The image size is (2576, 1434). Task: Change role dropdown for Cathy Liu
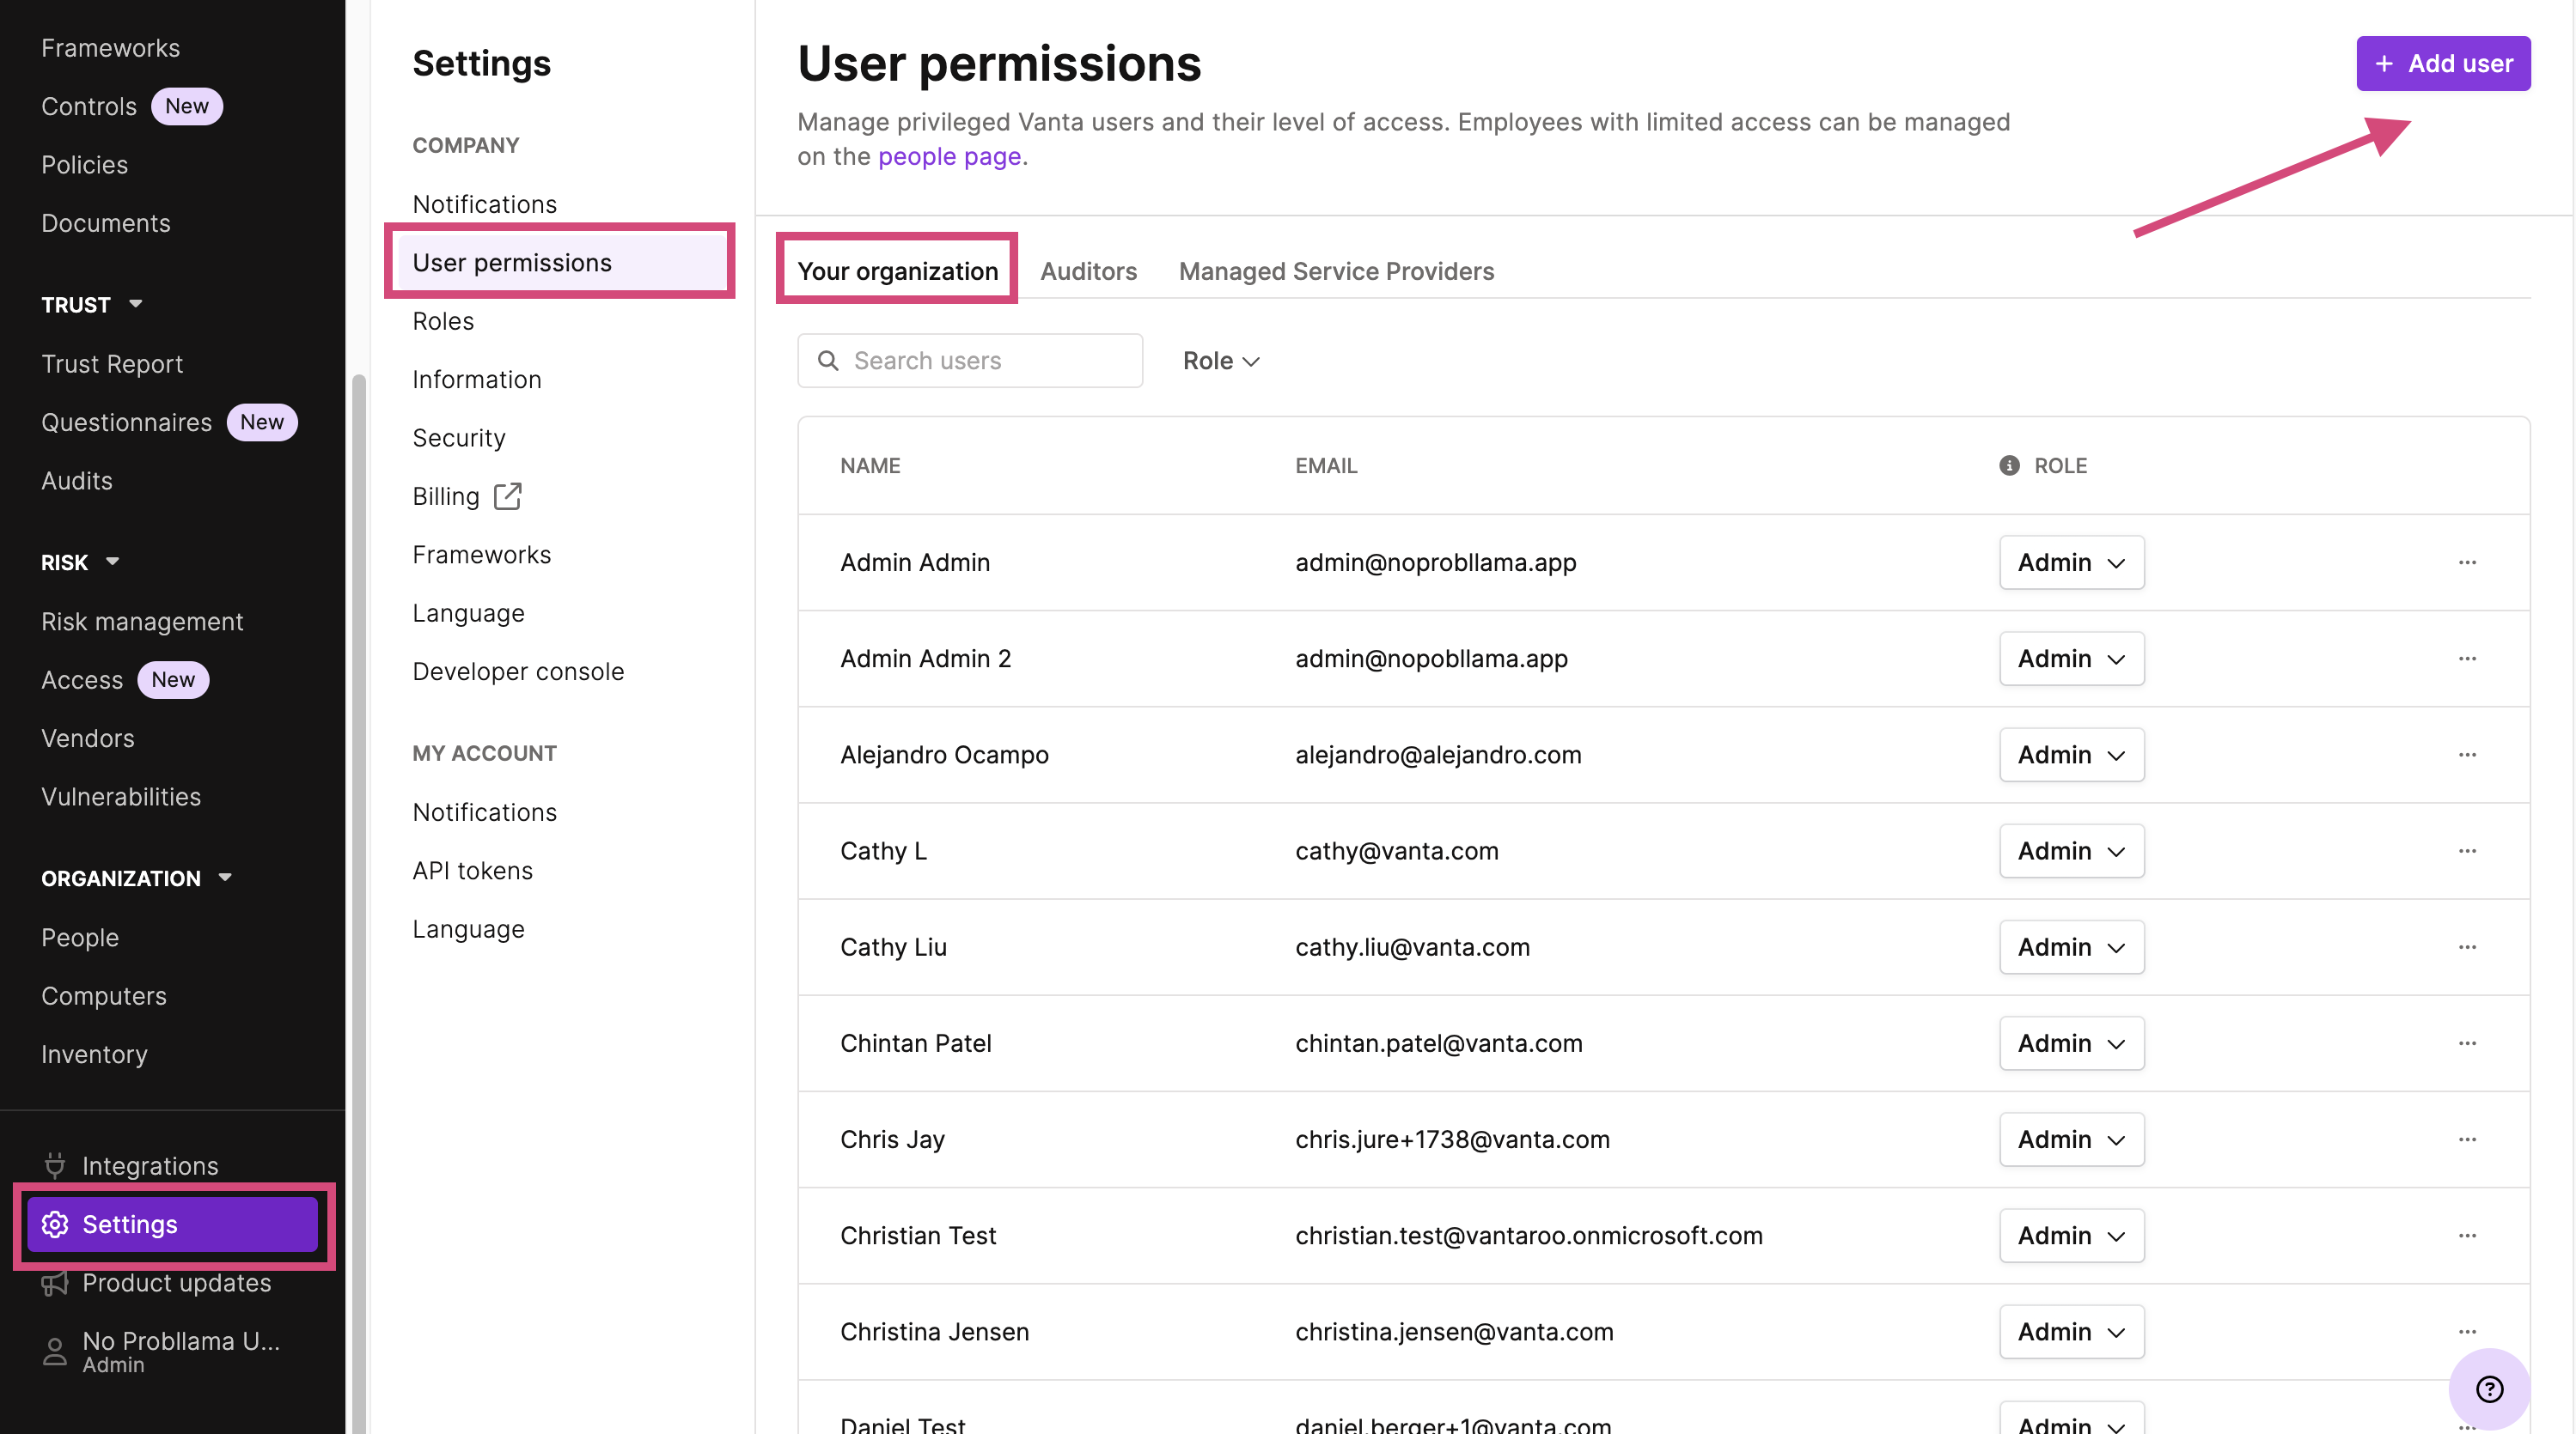(x=2071, y=947)
